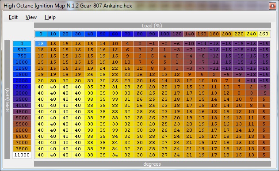The image size is (279, 171).
Task: Select the Load column header 240
Action: [251, 34]
